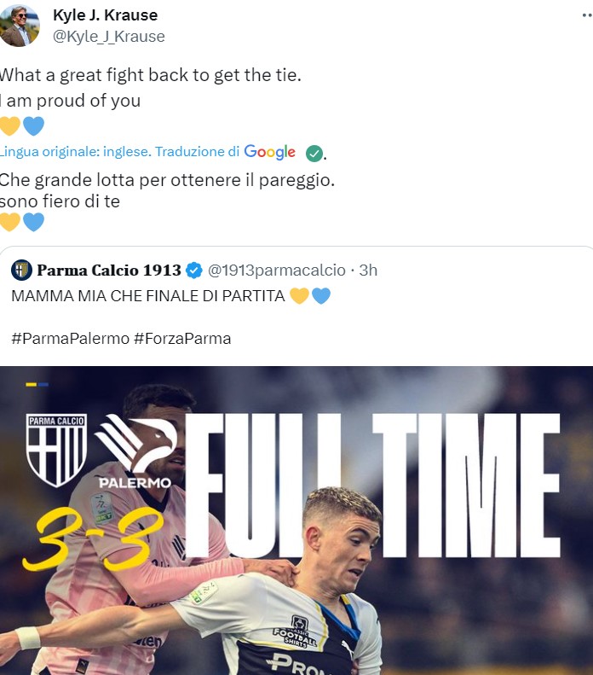Click the green translation verified checkmark
The image size is (593, 675).
(314, 154)
